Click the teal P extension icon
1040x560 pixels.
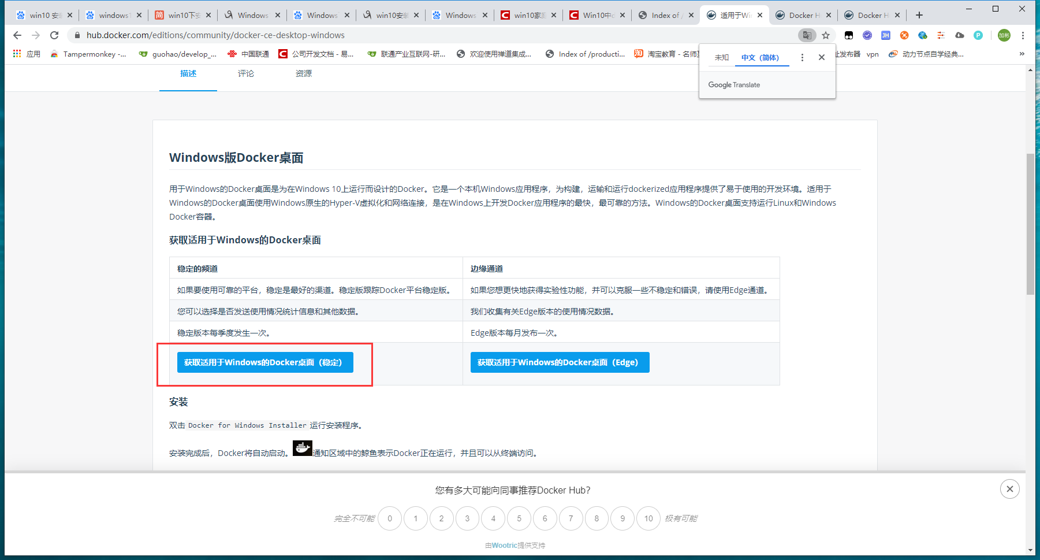tap(978, 35)
